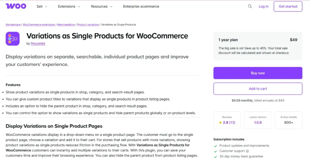The image size is (310, 160).
Task: Expand the Extensions dropdown
Action: pos(69,6)
